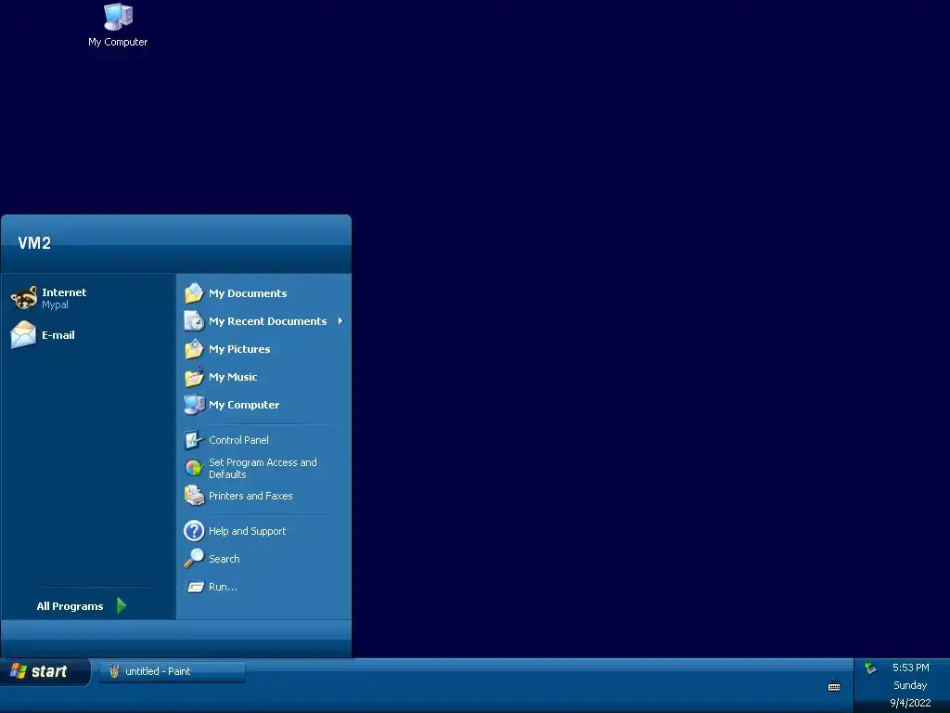This screenshot has height=713, width=950.
Task: Click the E-mail label text
Action: [x=58, y=334]
